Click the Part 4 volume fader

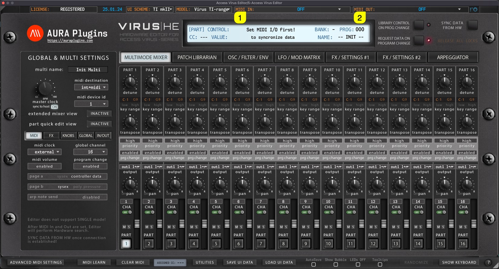point(204,224)
